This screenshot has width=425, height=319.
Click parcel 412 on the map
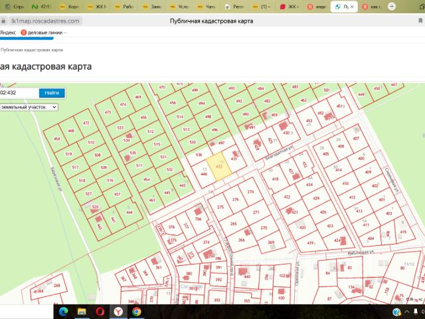pos(352,197)
